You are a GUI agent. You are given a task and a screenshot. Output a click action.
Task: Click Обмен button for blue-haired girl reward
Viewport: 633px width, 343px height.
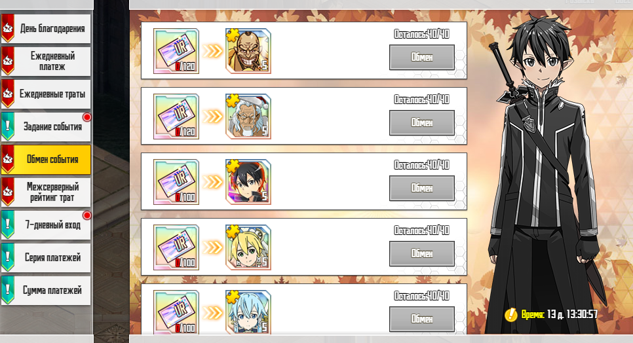[x=422, y=319]
